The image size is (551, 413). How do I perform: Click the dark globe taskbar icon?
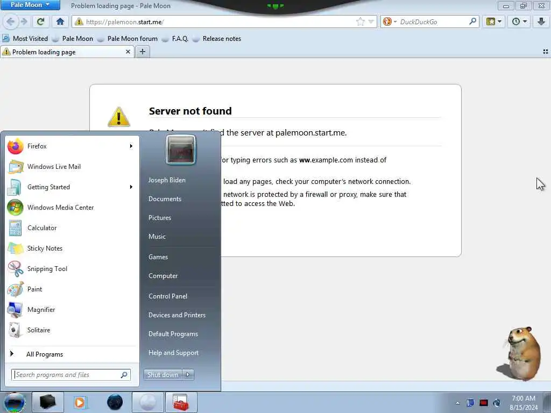(x=115, y=402)
